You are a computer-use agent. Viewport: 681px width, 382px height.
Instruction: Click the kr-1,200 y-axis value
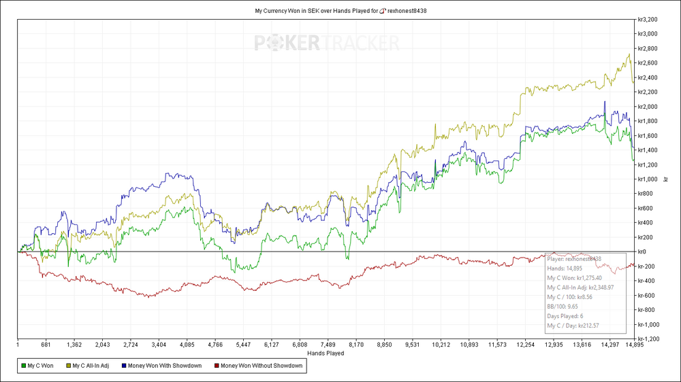point(648,339)
